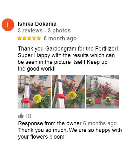Open the '3 reviews - 3 photos' link

point(44,31)
